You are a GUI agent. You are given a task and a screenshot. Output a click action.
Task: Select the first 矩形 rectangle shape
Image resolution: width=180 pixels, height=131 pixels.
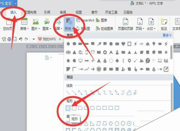click(x=68, y=108)
